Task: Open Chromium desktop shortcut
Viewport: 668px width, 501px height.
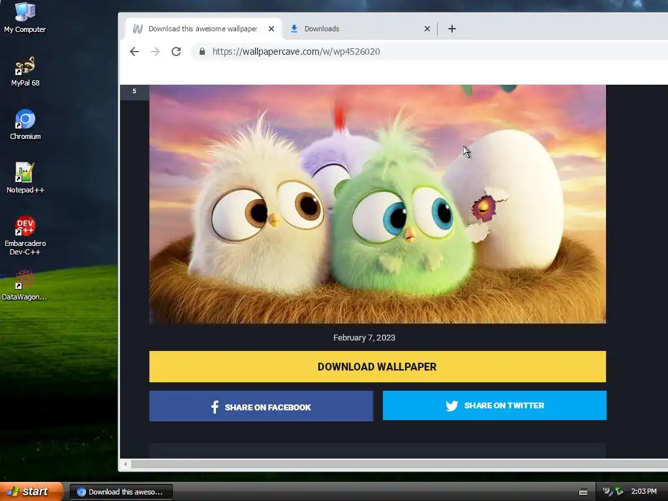Action: pos(25,125)
